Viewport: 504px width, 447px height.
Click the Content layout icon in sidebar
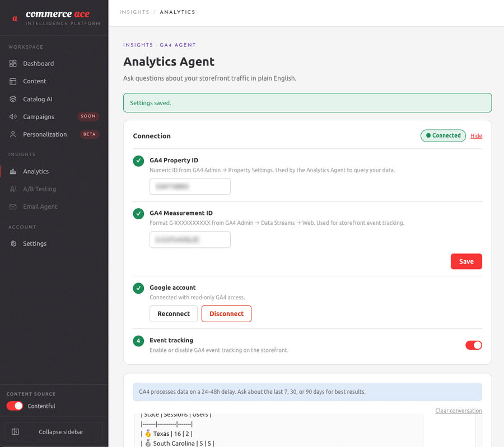click(13, 81)
